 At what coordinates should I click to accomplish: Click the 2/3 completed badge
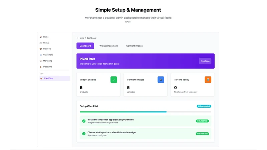pyautogui.click(x=204, y=106)
